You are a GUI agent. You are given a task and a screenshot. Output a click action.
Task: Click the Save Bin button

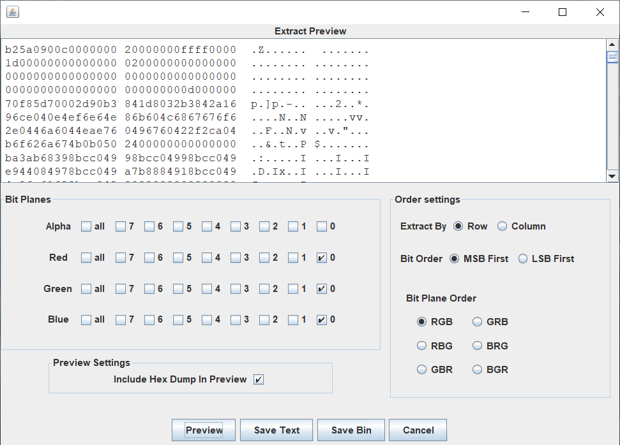click(x=351, y=430)
